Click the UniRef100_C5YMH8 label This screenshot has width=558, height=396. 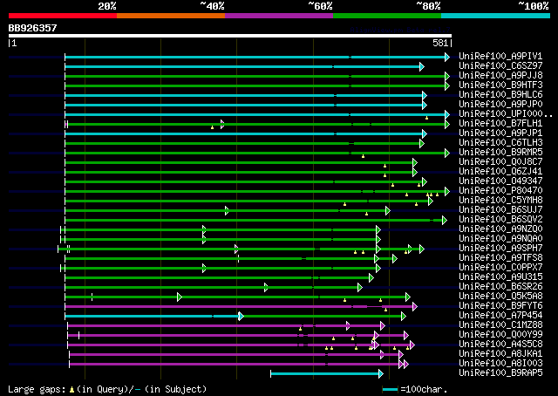pyautogui.click(x=500, y=201)
